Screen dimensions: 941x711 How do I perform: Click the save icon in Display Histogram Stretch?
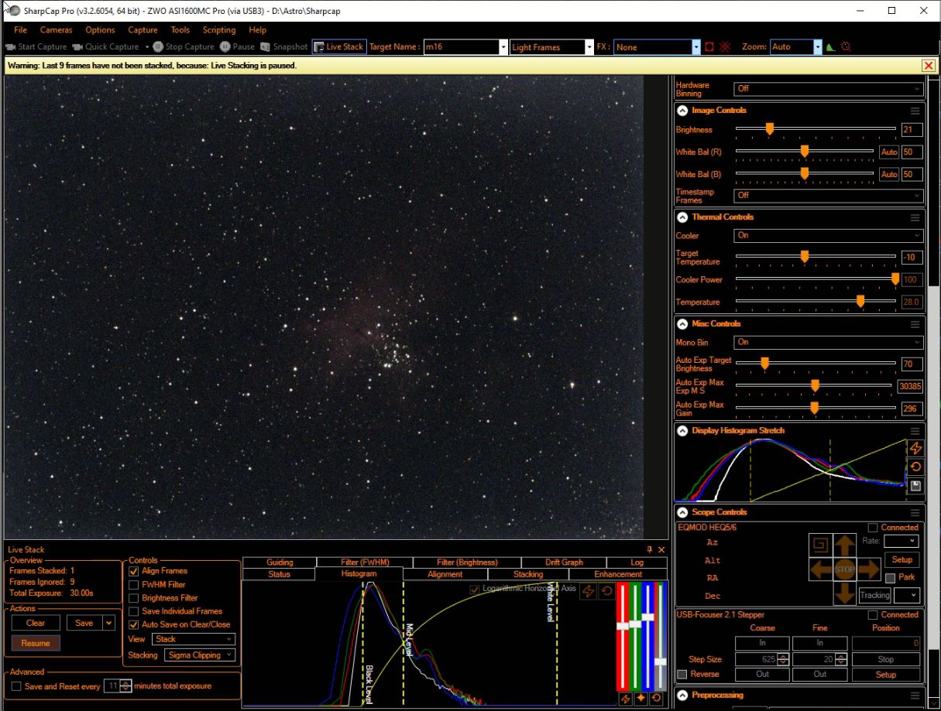pos(915,486)
